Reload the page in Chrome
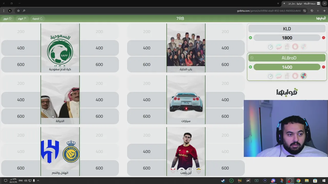Screen dimensions: 328x184 312,11
